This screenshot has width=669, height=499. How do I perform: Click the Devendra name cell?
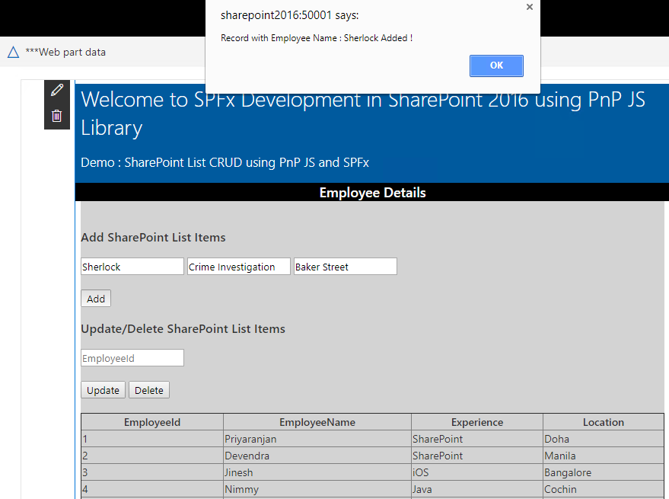pyautogui.click(x=317, y=456)
